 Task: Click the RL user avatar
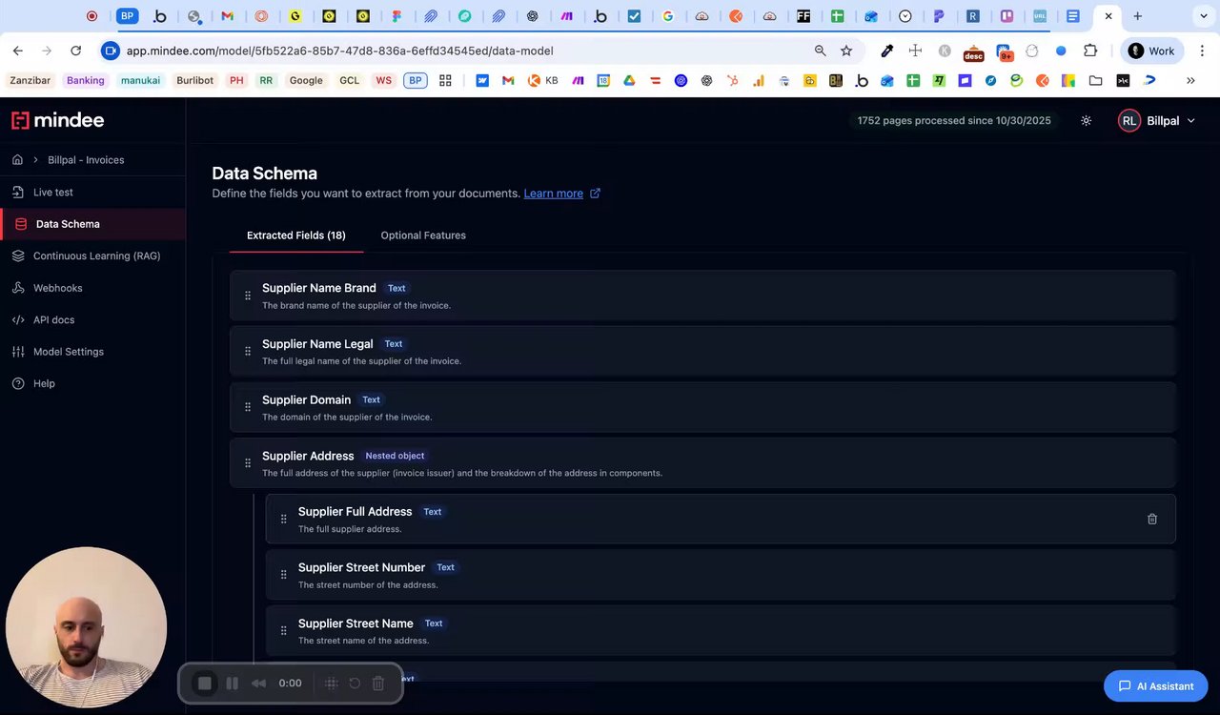pyautogui.click(x=1129, y=121)
